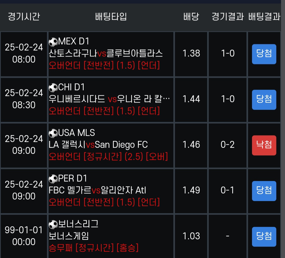Click the 승무패 [정규시간] [홈승] bet type text
Screen dimensions: 285x258
click(94, 248)
